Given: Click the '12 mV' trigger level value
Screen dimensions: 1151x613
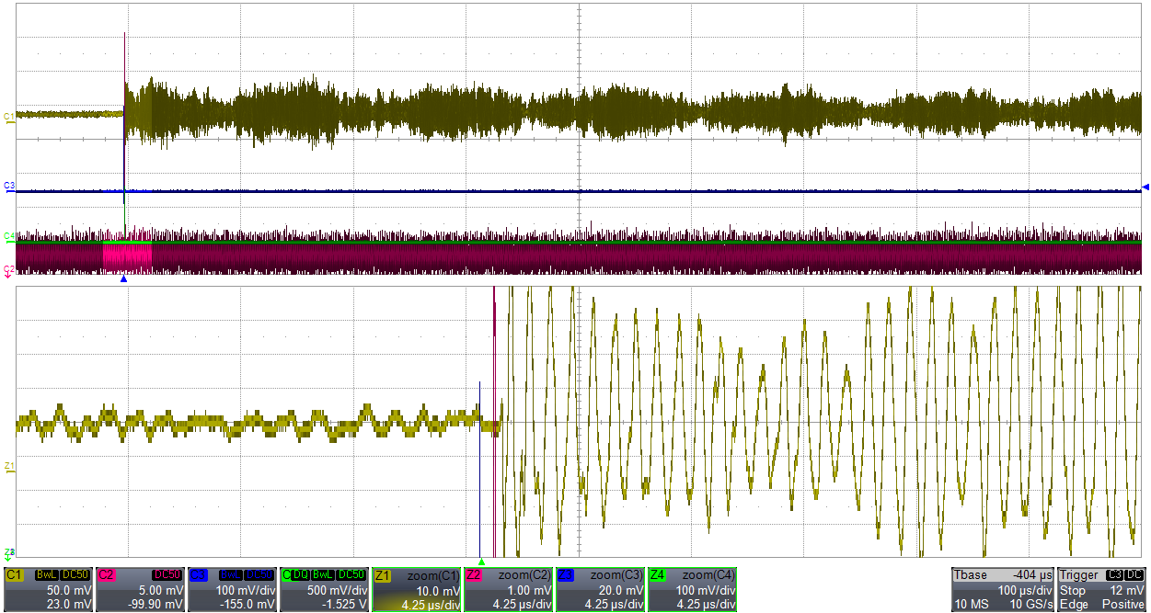Looking at the screenshot, I should tap(1129, 590).
